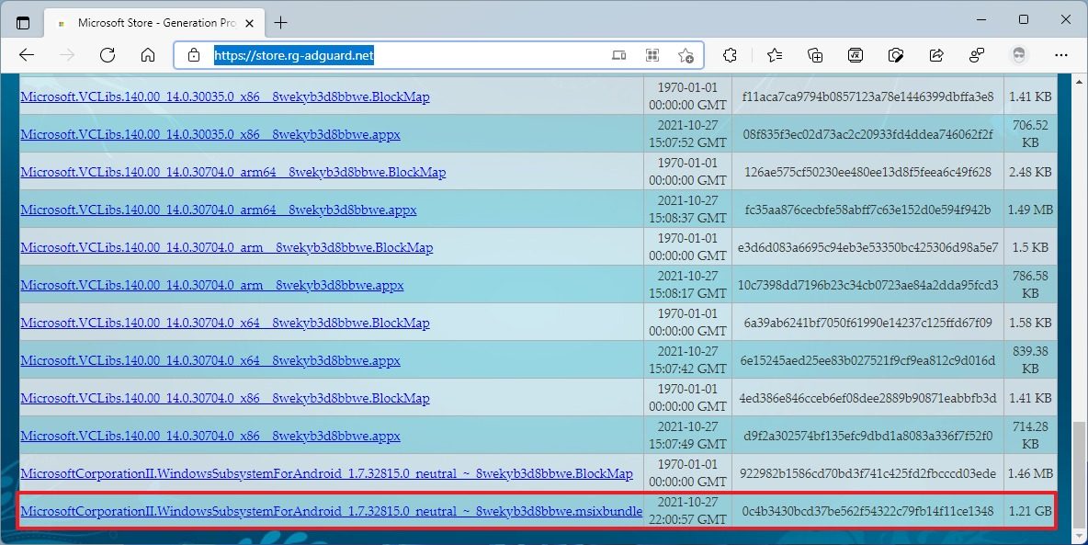Open the tab actions menu icon

[23, 23]
